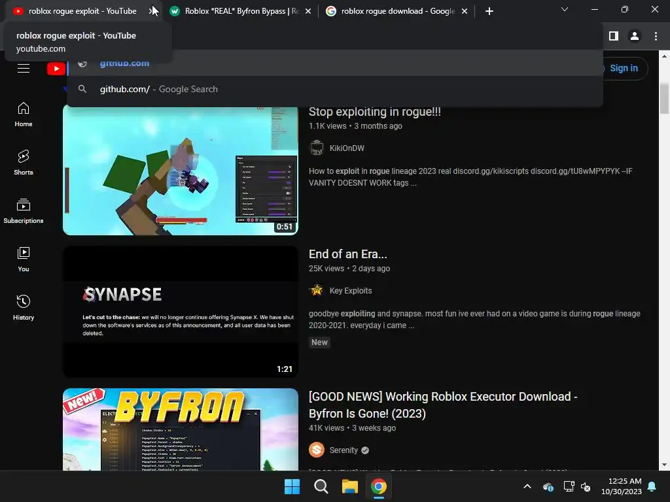Open the notification bell in taskbar
Screen dimensions: 670x502
[652, 486]
